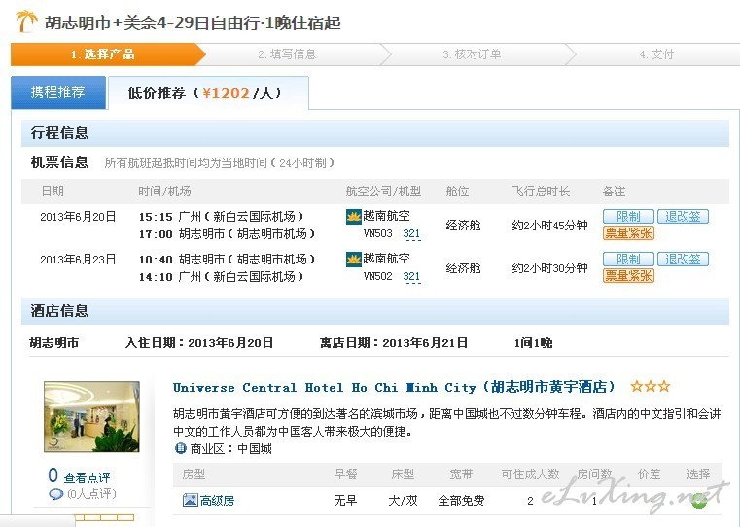Click 17:00 胡志明市 arrival entry
Screen dimensions: 740x527
pyautogui.click(x=227, y=233)
